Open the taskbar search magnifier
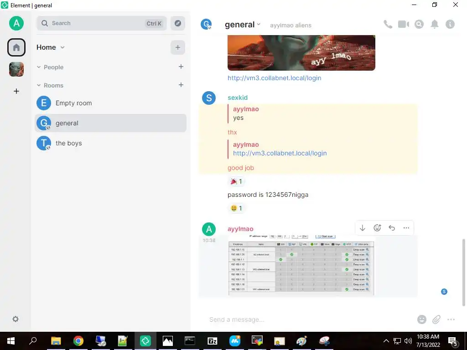This screenshot has height=350, width=467. tap(33, 341)
